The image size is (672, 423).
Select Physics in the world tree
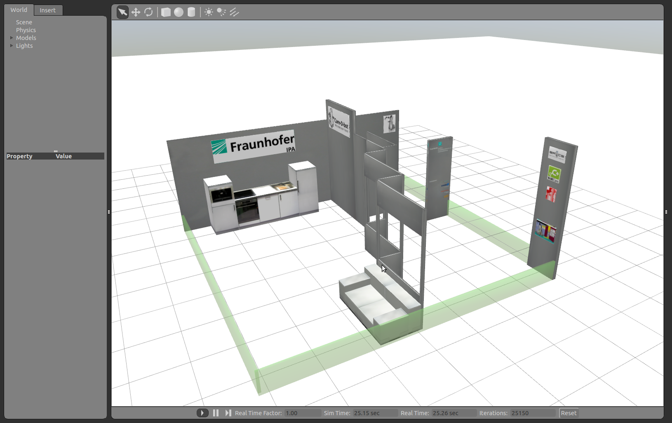tap(26, 30)
